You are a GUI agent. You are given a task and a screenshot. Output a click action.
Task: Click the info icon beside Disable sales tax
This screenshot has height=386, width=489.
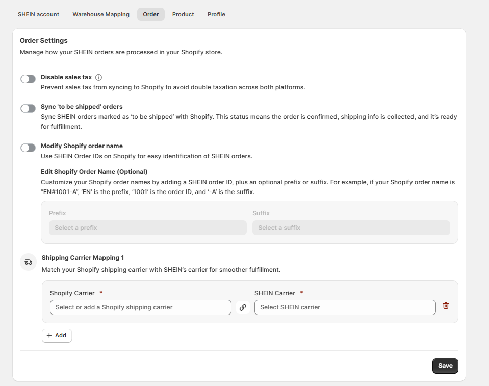coord(98,77)
